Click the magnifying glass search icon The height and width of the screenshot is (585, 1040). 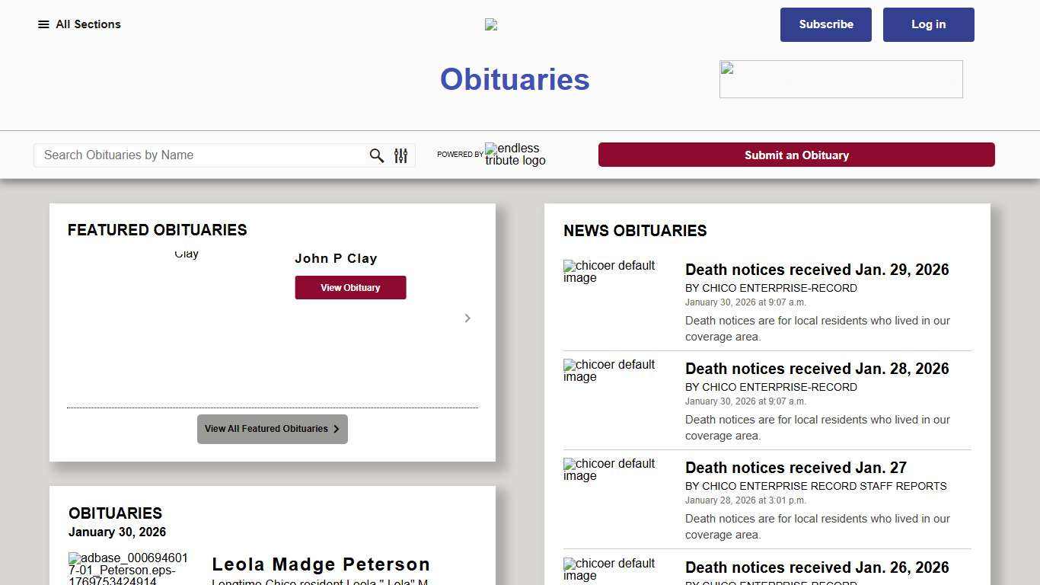coord(377,155)
